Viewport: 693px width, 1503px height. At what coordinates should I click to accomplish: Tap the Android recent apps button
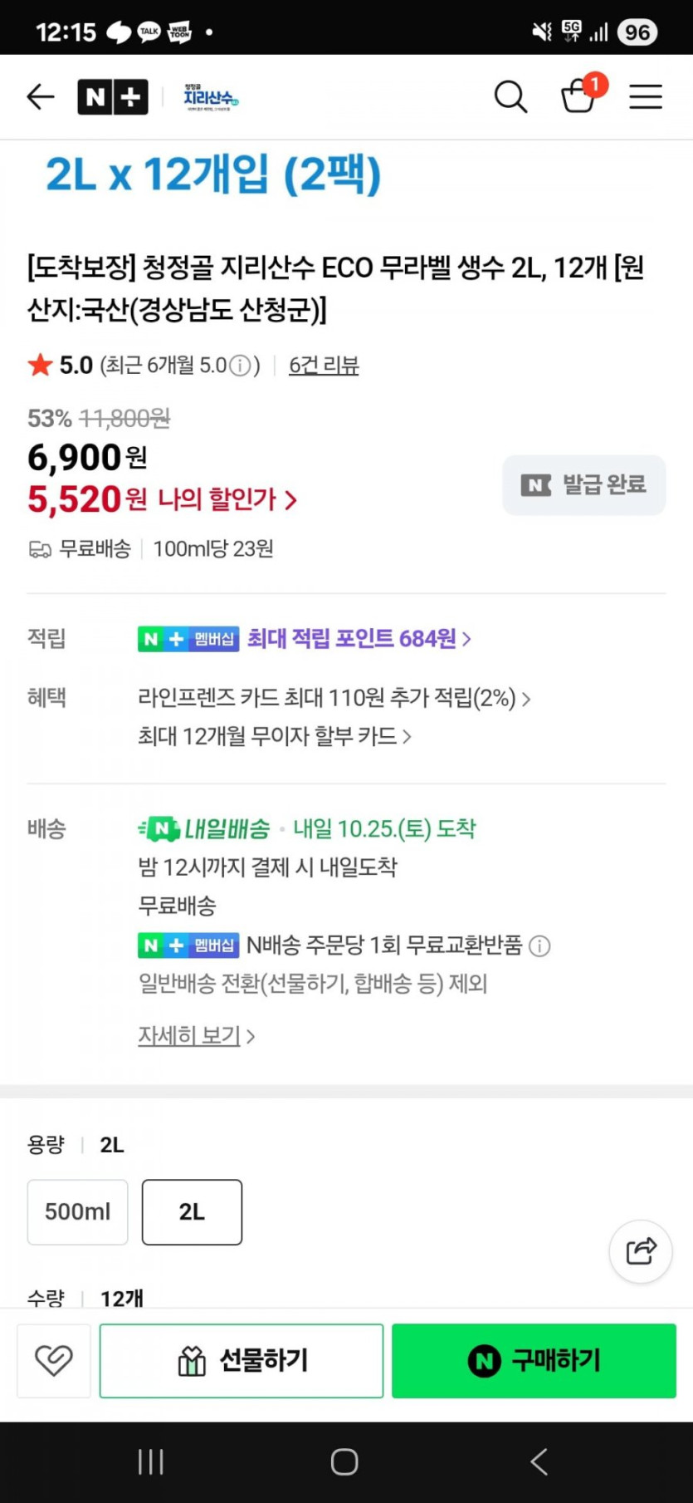150,1462
